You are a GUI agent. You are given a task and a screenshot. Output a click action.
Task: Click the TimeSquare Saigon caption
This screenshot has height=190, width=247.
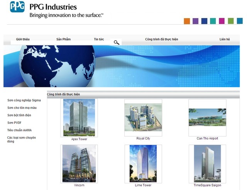pos(207,185)
